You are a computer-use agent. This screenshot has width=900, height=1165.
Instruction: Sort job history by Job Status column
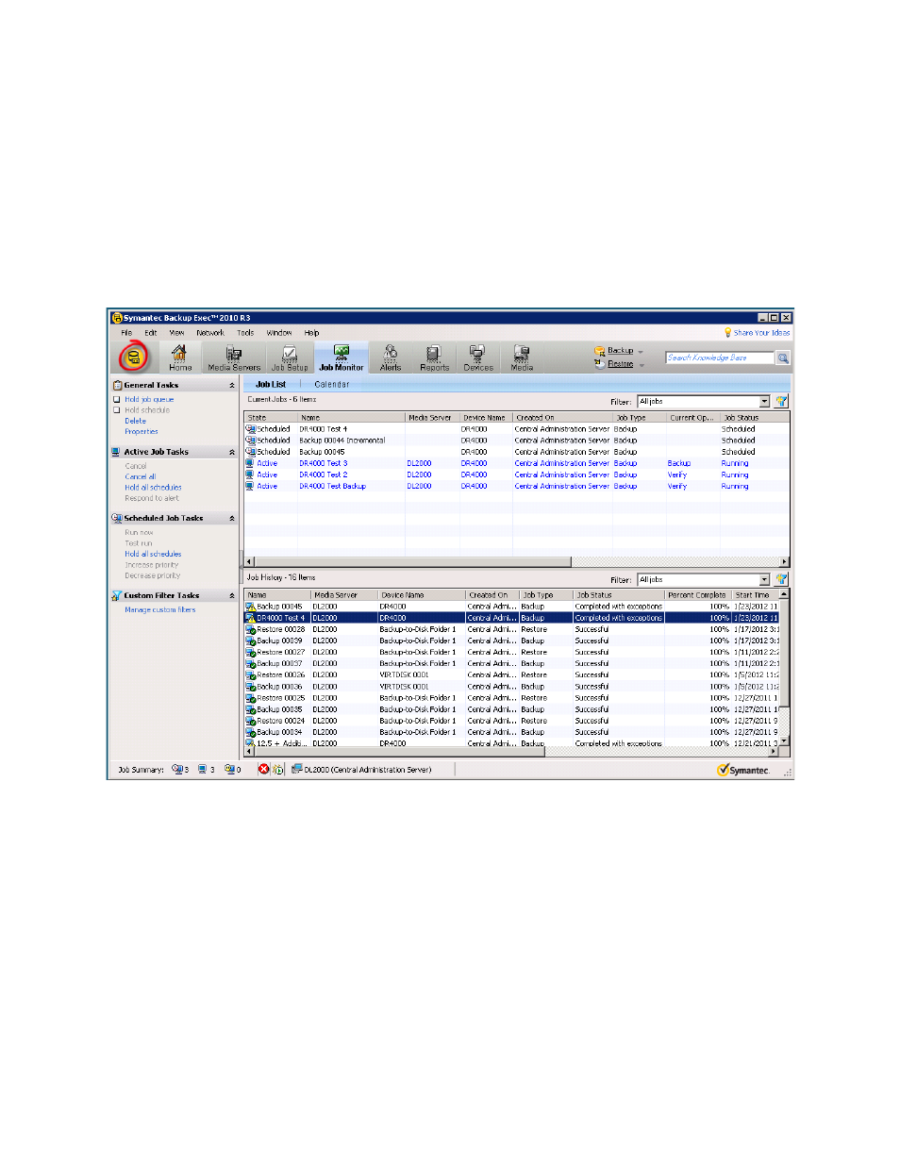coord(618,595)
